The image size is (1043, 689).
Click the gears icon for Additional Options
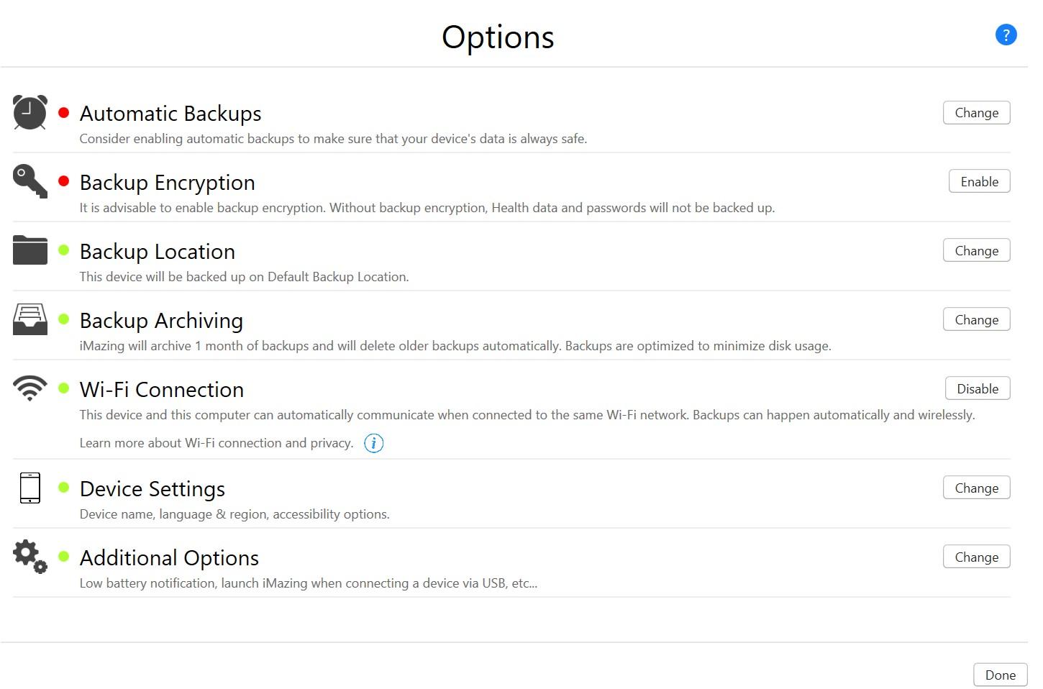[x=30, y=557]
